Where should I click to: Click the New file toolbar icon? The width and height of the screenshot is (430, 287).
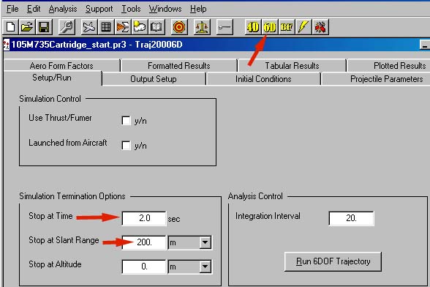[11, 27]
